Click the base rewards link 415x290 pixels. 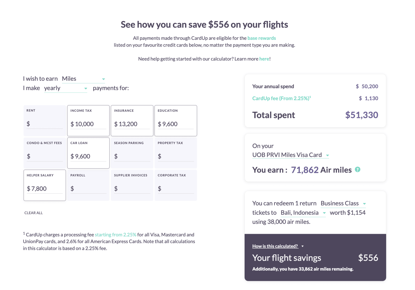[x=261, y=38]
